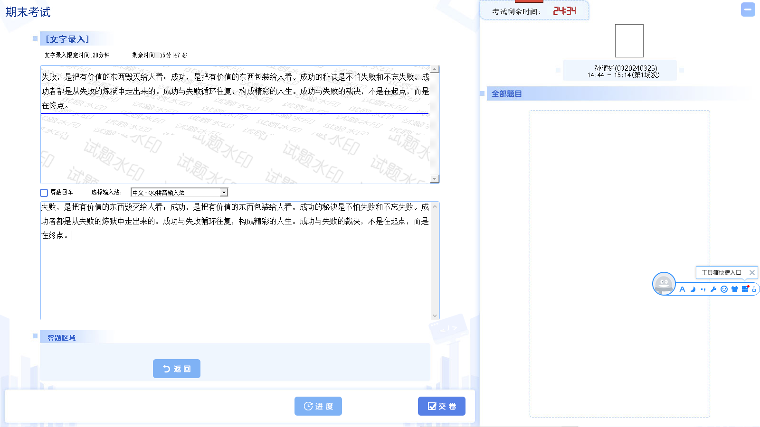760x427 pixels.
Task: Close the 工具箱快捷入口 tooltip
Action: coord(752,272)
